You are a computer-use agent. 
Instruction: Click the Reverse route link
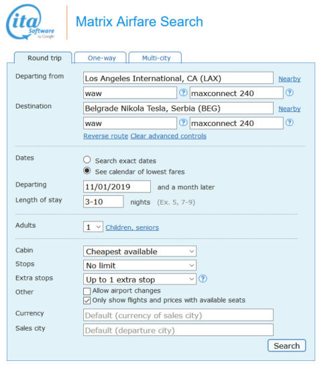pyautogui.click(x=105, y=136)
